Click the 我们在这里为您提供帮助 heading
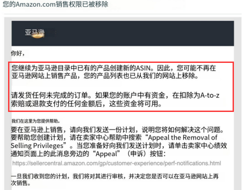This screenshot has width=242, height=190. tap(36, 121)
